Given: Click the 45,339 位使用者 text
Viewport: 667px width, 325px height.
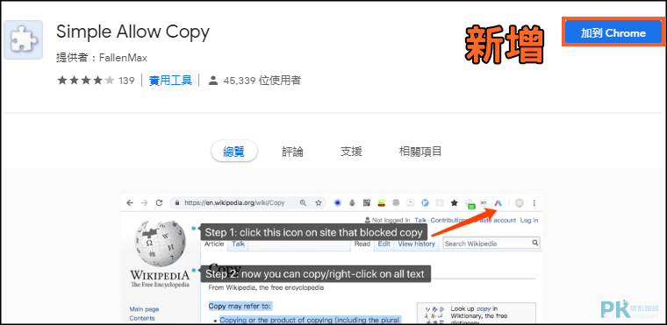Looking at the screenshot, I should point(262,81).
